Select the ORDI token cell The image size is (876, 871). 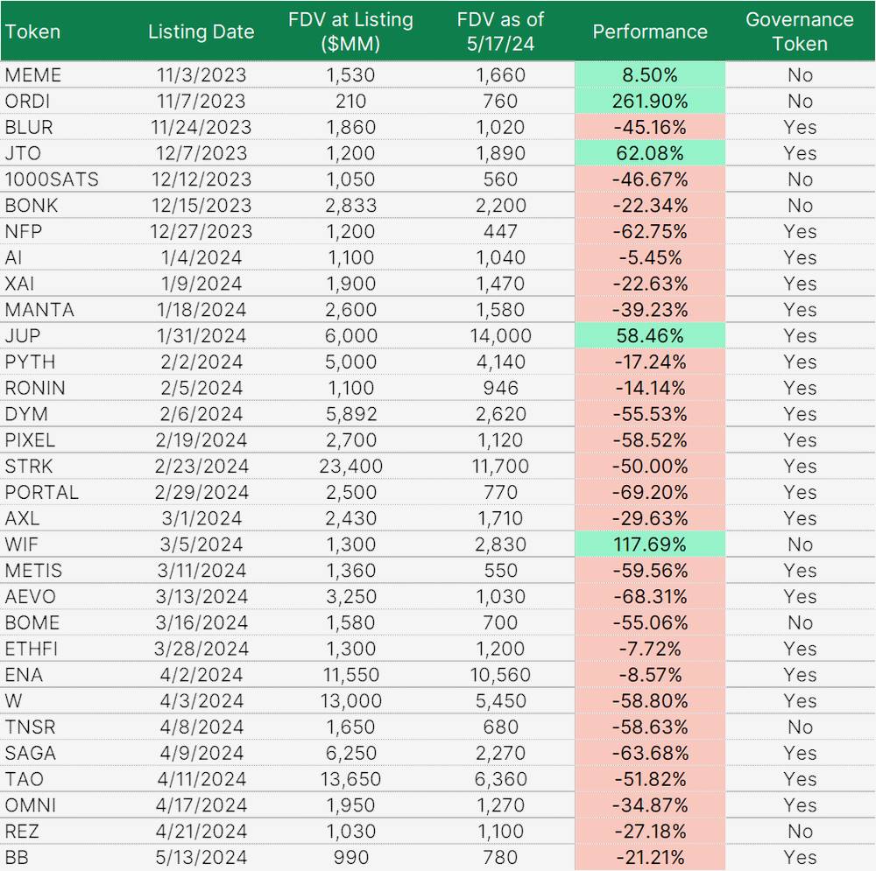pos(27,101)
